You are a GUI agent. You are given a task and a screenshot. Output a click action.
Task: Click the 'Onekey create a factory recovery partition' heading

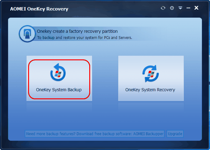tap(77, 31)
